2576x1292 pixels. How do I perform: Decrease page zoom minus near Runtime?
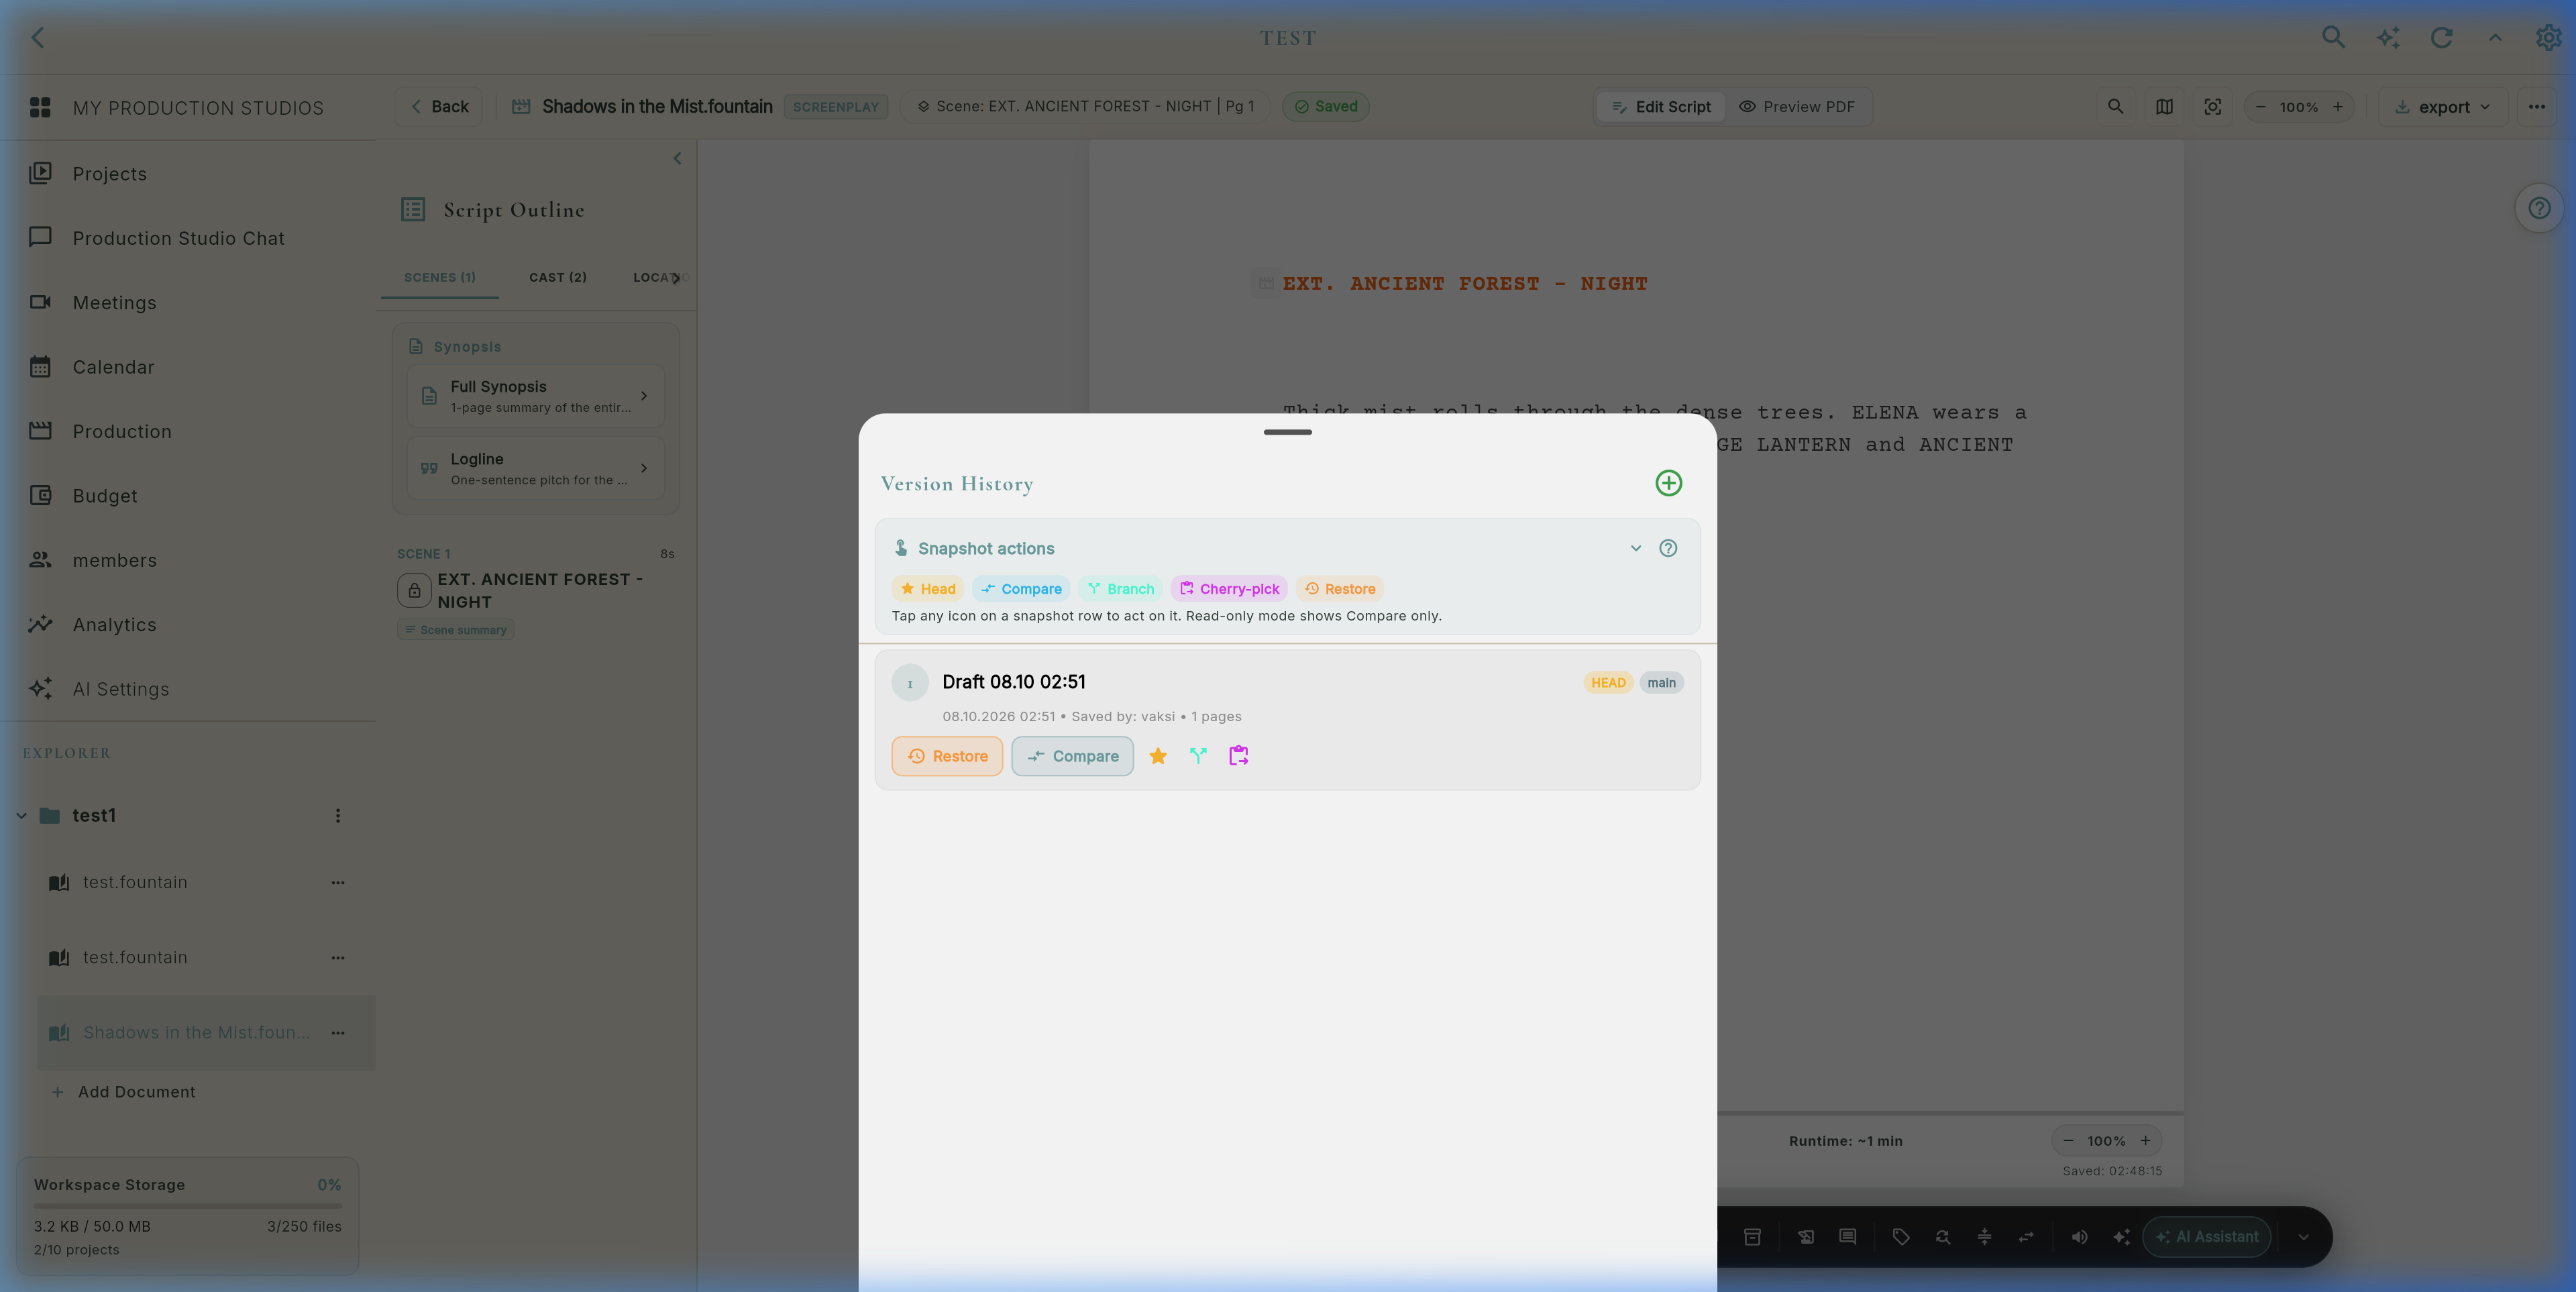(x=2068, y=1141)
